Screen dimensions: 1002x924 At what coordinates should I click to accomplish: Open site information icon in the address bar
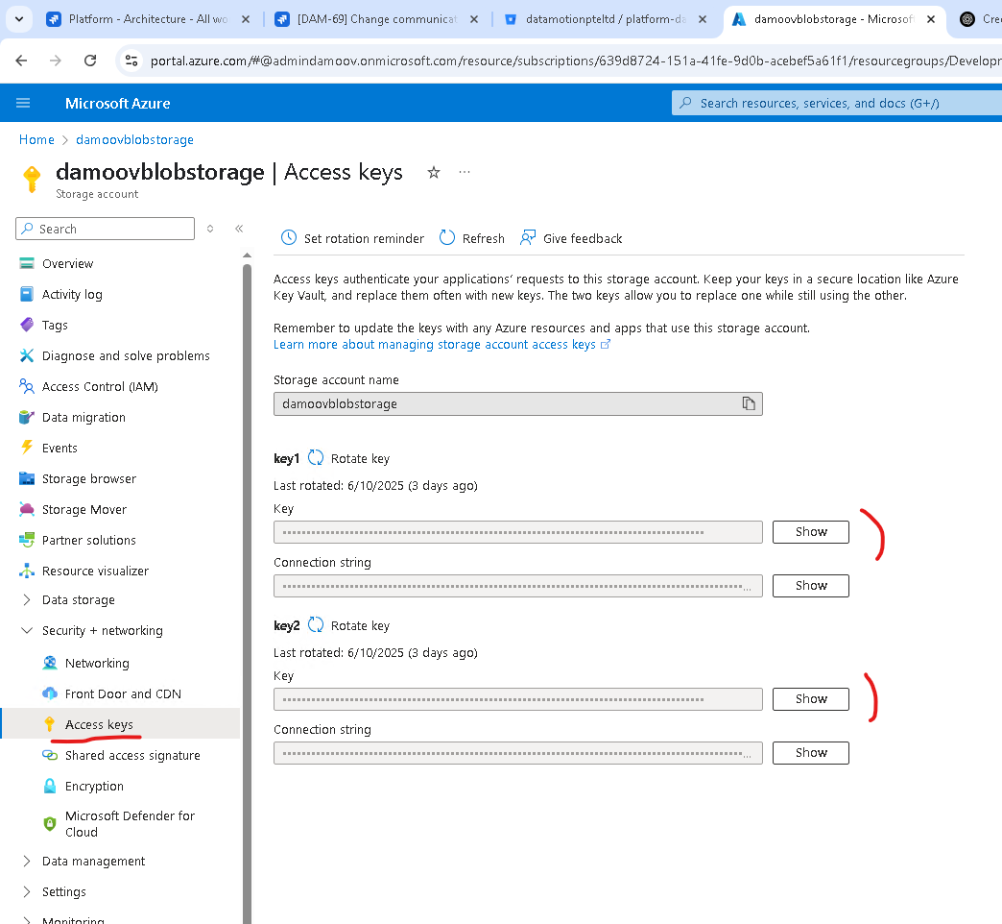[x=131, y=61]
